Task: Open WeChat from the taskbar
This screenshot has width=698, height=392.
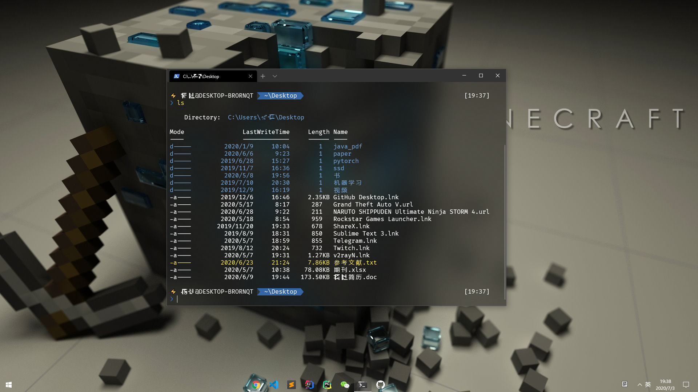Action: (345, 385)
